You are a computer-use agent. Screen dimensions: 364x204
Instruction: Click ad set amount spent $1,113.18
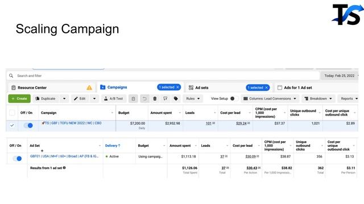click(x=188, y=156)
